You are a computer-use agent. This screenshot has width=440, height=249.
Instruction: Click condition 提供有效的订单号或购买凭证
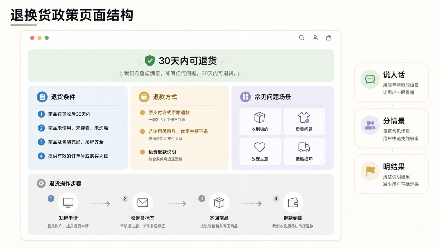click(x=78, y=156)
